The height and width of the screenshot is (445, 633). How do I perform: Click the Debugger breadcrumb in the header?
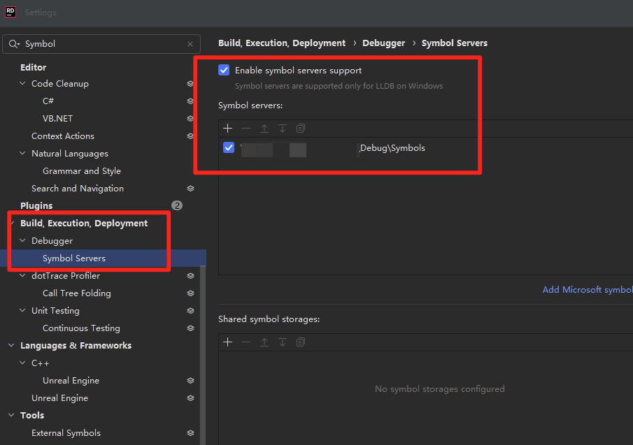(383, 43)
